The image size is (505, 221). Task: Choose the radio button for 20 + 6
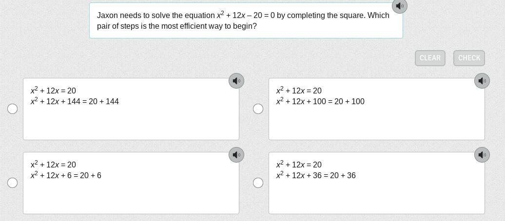click(13, 183)
